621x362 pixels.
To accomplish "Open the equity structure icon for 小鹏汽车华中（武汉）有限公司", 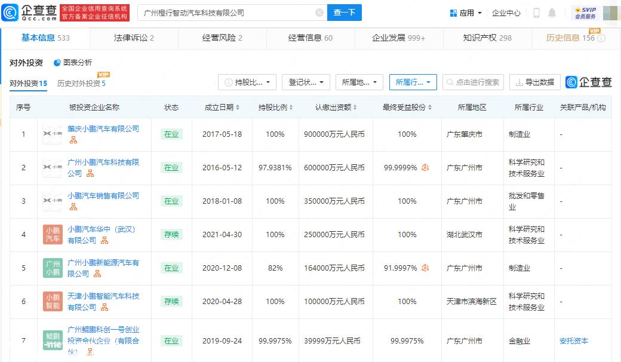I will 104,240.
